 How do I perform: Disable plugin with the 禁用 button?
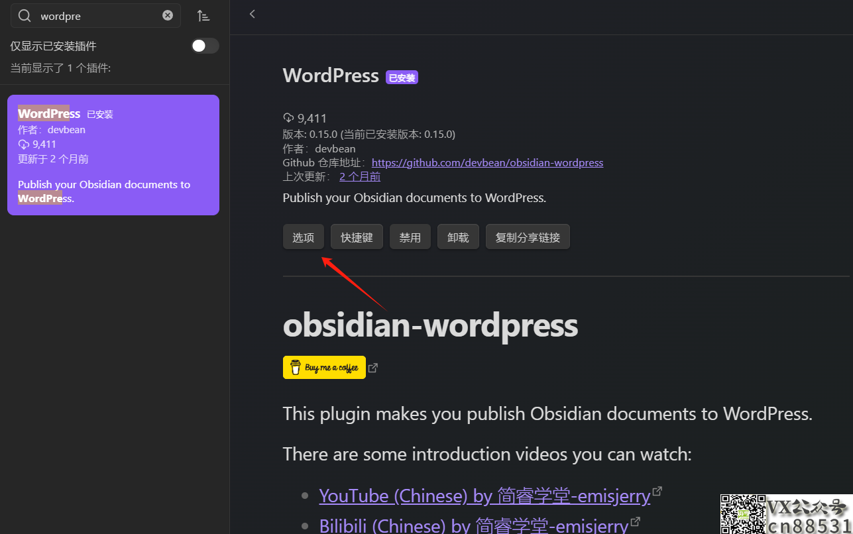pos(410,237)
